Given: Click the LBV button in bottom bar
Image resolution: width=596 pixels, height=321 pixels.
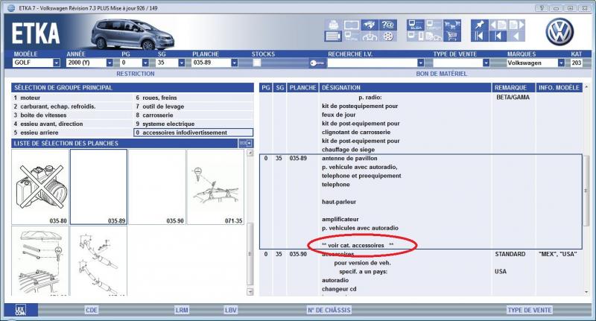Looking at the screenshot, I should pyautogui.click(x=230, y=310).
